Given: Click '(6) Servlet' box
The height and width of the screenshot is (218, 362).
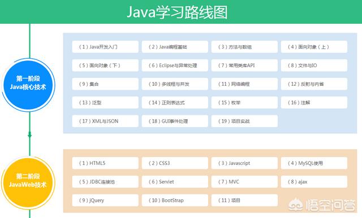Looking at the screenshot, I should (x=175, y=182).
